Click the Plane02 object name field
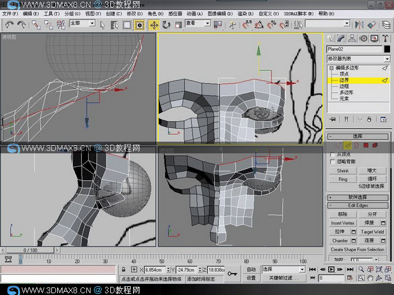The width and height of the screenshot is (394, 295). tap(354, 49)
